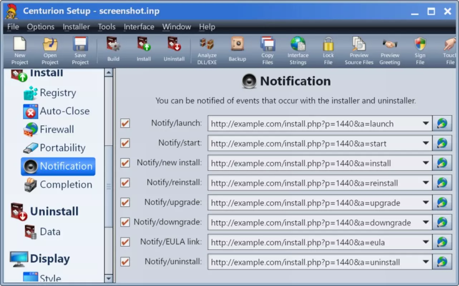Test the Notify/launch URL in browser
The image size is (459, 286).
pyautogui.click(x=442, y=124)
